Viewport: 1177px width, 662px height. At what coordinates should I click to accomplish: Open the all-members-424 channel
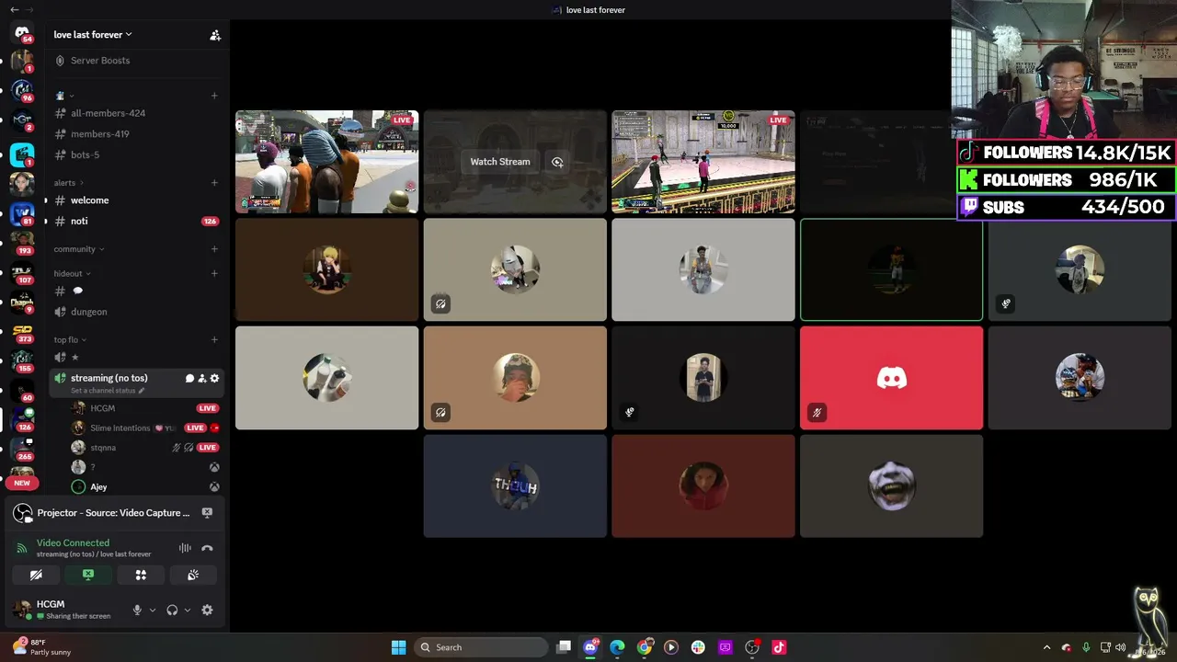(x=136, y=113)
